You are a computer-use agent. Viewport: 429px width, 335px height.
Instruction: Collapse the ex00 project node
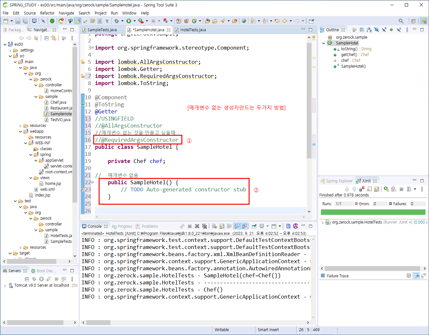point(5,44)
